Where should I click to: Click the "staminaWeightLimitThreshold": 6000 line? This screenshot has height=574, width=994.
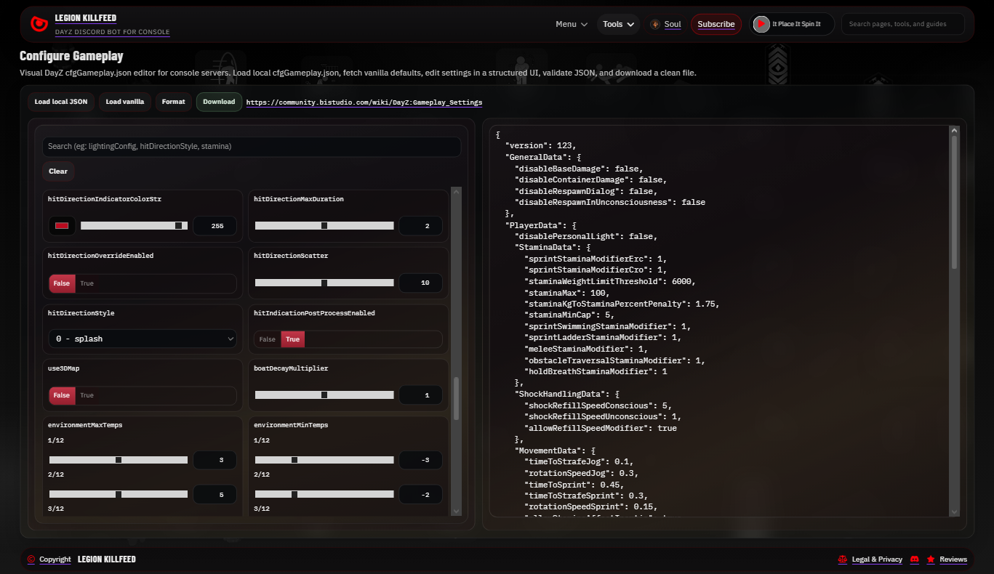pyautogui.click(x=609, y=281)
